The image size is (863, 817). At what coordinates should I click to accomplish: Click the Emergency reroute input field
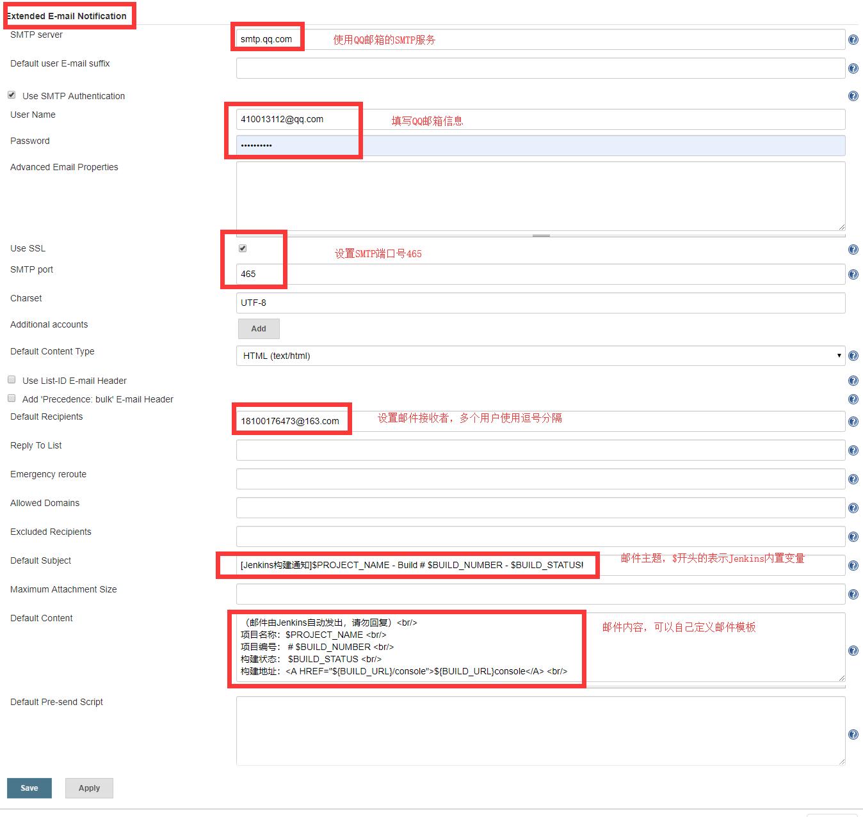point(540,479)
